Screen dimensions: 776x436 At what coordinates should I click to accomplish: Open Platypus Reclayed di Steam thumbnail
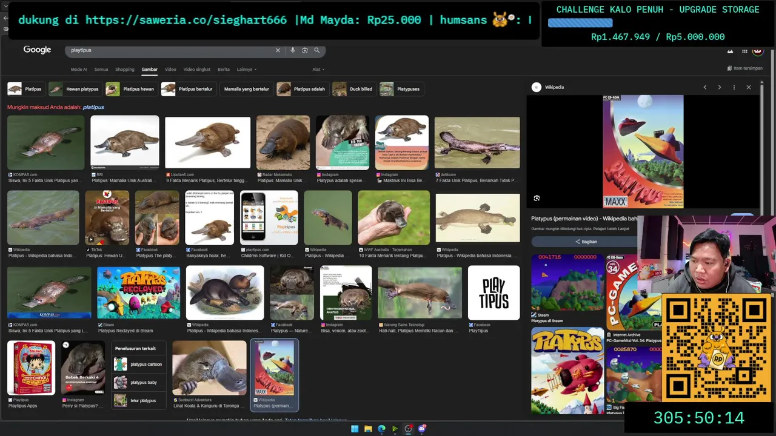[x=138, y=292]
